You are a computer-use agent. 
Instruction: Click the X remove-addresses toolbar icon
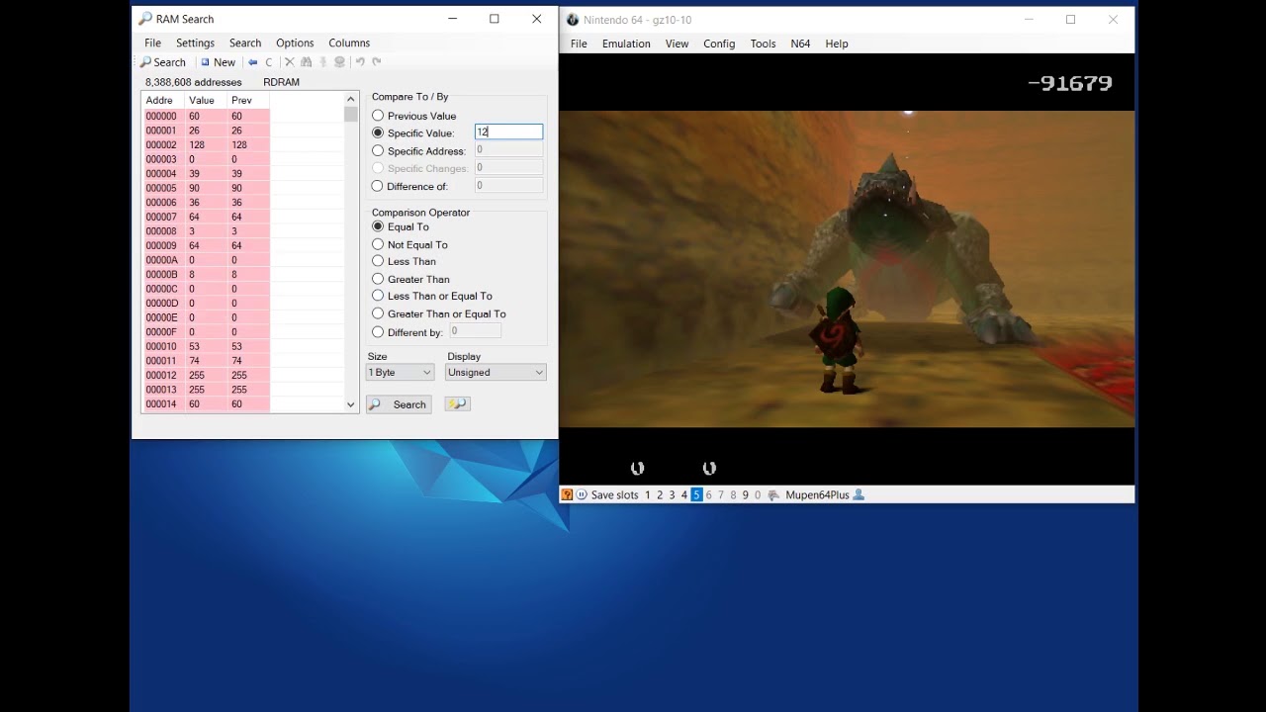click(x=290, y=62)
